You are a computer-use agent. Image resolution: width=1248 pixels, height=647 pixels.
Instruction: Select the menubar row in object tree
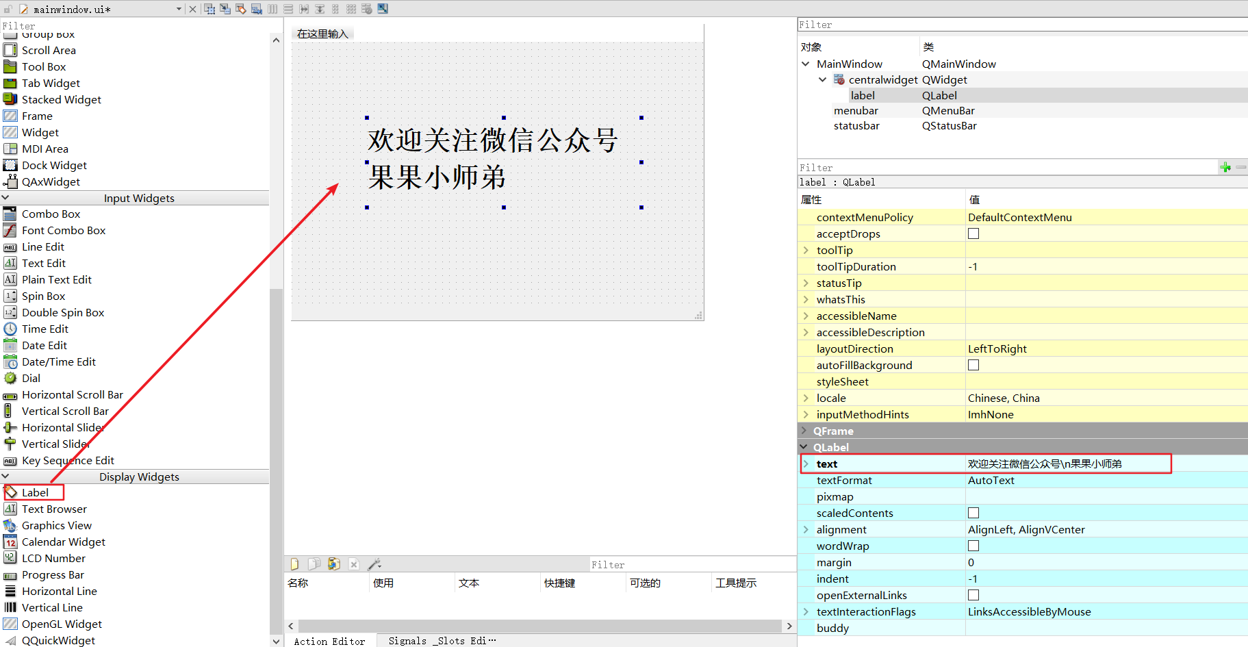1023,110
